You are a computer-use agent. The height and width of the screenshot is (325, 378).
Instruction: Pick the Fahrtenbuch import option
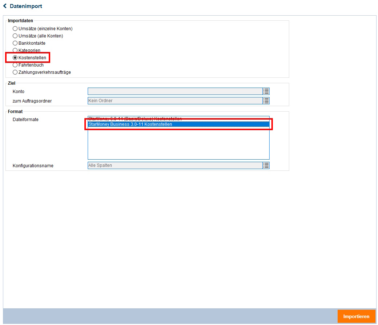pyautogui.click(x=15, y=65)
